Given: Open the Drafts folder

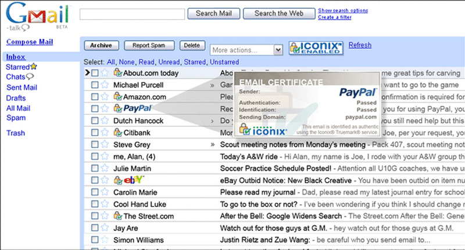Looking at the screenshot, I should pos(16,98).
